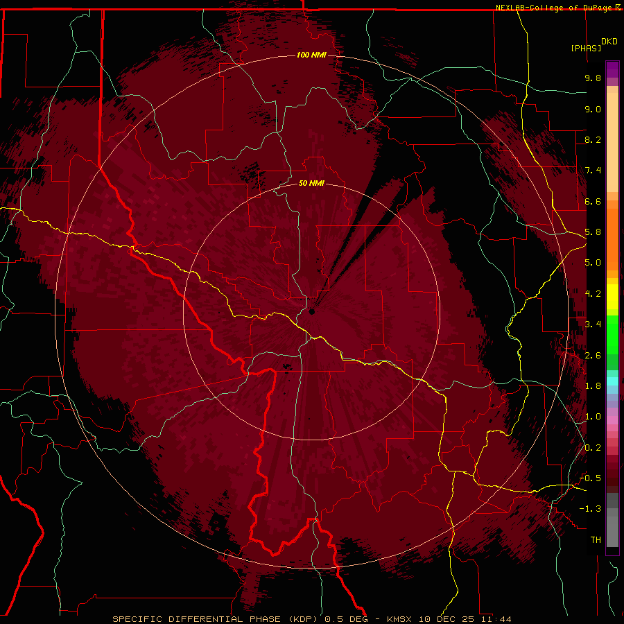624x624 pixels.
Task: Click the 7.4 scale value
Action: pos(593,171)
